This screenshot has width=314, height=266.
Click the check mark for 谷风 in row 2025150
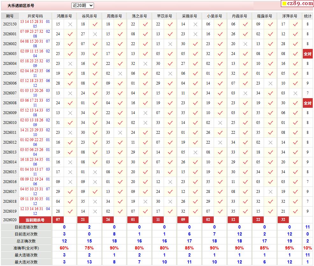point(95,24)
